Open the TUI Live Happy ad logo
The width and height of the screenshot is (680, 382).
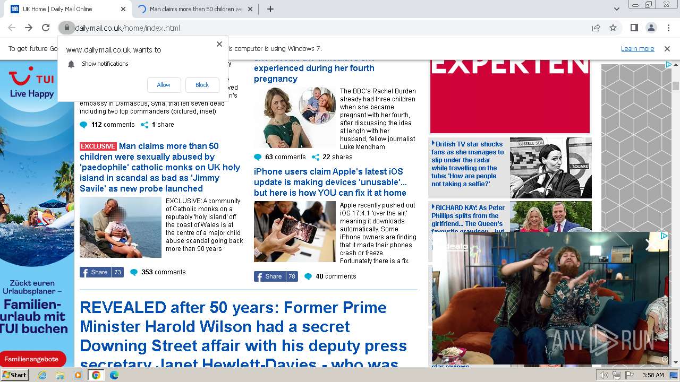[x=32, y=83]
